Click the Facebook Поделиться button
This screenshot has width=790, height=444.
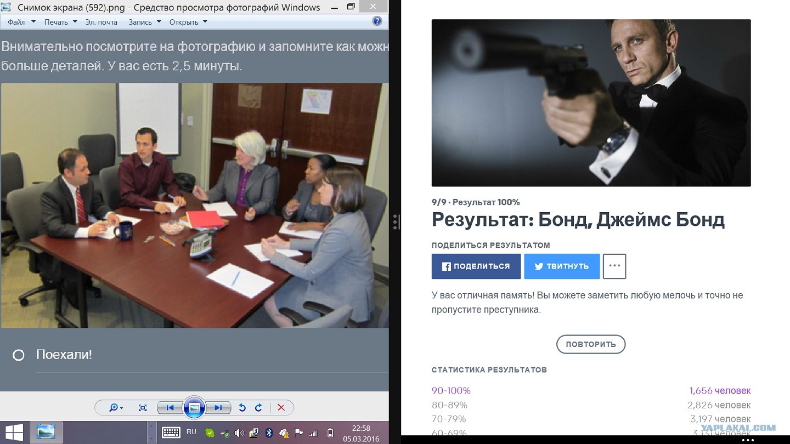pos(476,266)
